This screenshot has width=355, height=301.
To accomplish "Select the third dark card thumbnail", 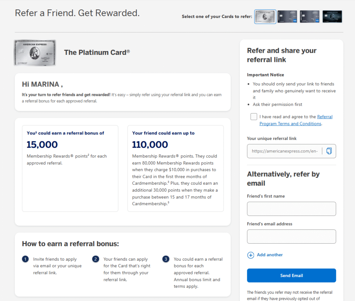I will [310, 16].
